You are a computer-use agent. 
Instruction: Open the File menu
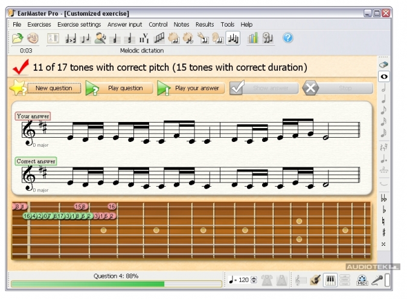tap(17, 24)
